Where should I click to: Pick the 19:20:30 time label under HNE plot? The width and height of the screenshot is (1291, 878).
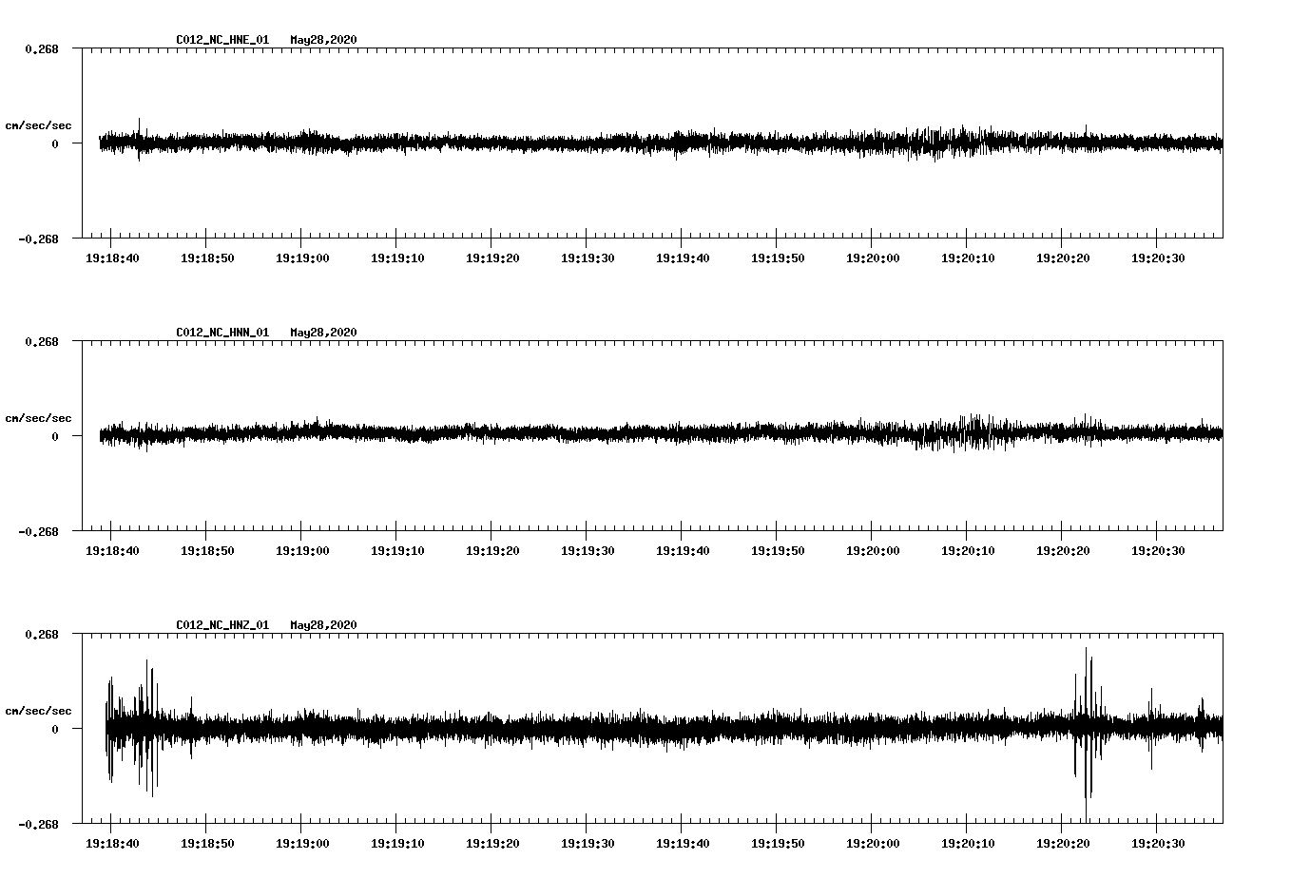coord(1158,258)
